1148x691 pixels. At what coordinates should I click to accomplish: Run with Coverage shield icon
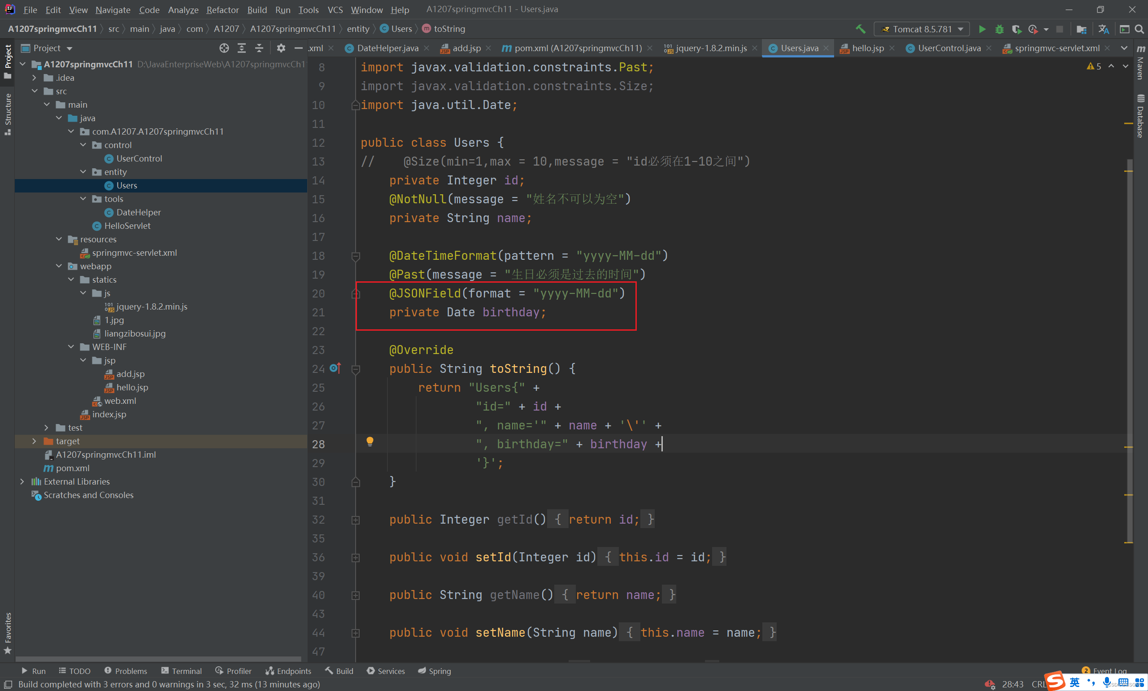point(1016,29)
